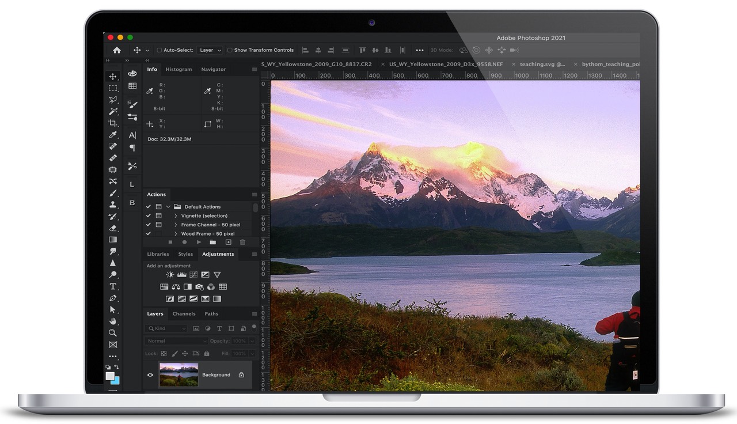Screen dimensions: 737x424
Task: Select the Eraser tool
Action: pos(113,228)
